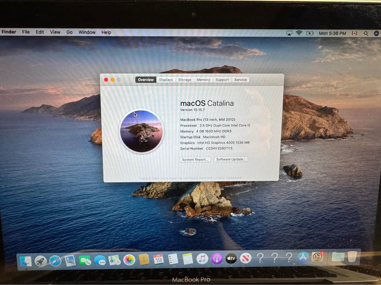The height and width of the screenshot is (285, 381).
Task: Open the Mail stamp icon in Dock
Action: [70, 261]
